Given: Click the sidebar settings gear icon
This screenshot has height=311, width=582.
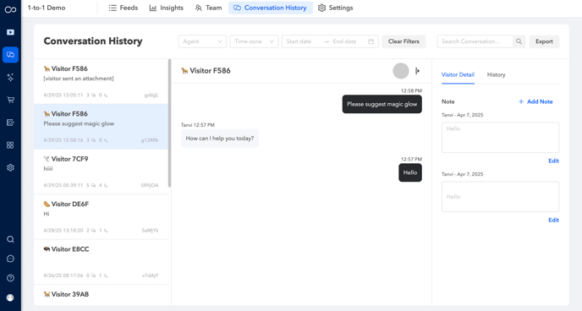Looking at the screenshot, I should [10, 167].
